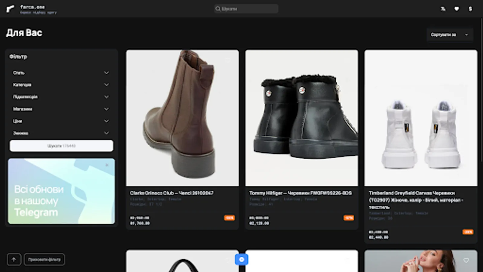
Task: Click the hide filter button
Action: (x=44, y=259)
